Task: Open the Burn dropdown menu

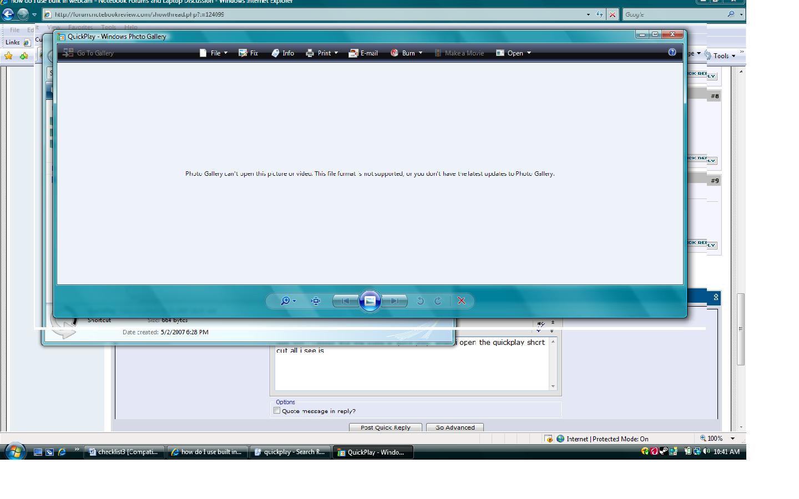Action: (x=407, y=53)
